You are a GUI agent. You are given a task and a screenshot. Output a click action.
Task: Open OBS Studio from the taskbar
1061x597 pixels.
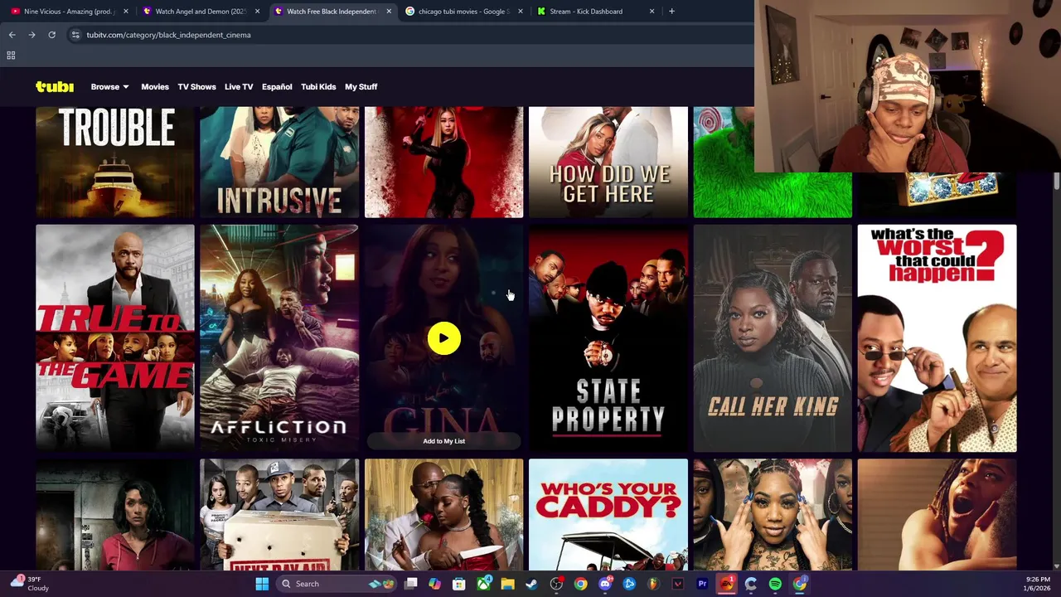coord(556,584)
